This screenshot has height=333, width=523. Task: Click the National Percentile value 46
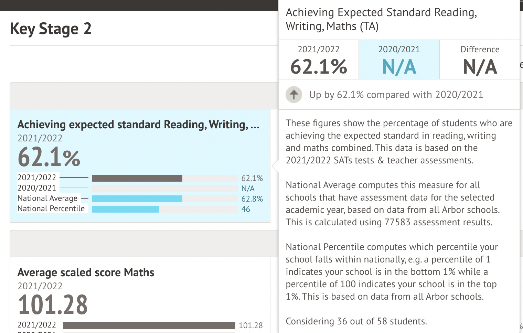[x=246, y=209]
